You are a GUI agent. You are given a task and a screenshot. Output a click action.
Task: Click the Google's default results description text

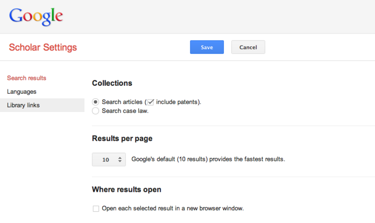pyautogui.click(x=208, y=159)
